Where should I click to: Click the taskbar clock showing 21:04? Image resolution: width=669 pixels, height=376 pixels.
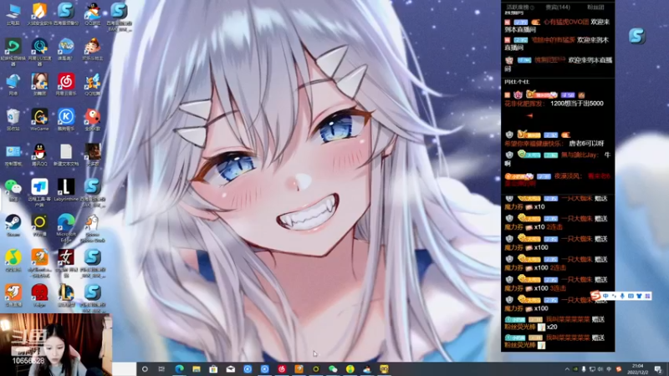638,369
